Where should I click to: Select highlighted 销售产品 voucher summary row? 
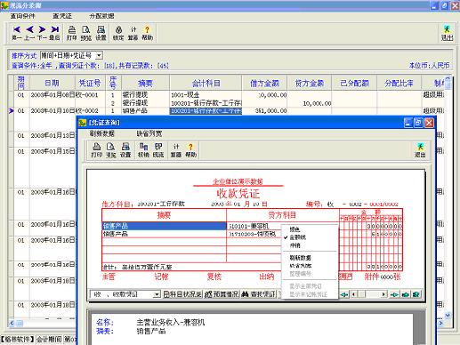tap(165, 226)
